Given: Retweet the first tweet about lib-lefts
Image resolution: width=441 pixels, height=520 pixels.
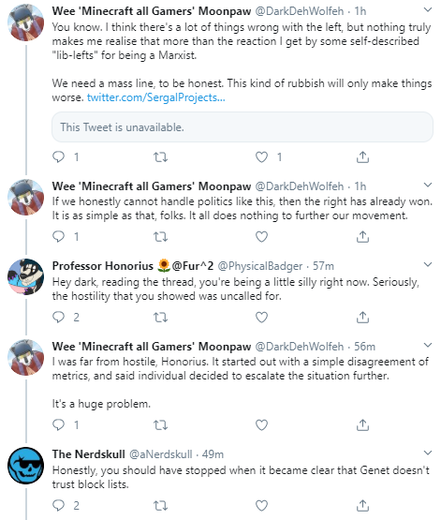Looking at the screenshot, I should [x=161, y=156].
